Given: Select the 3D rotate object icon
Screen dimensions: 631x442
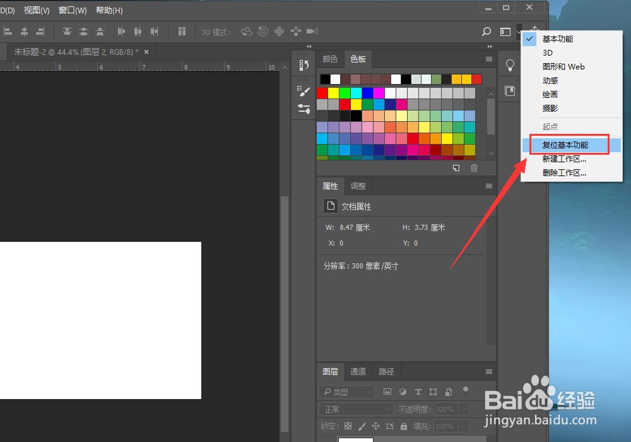Looking at the screenshot, I should click(246, 32).
